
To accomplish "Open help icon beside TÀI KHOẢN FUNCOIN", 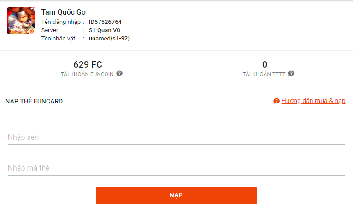I will (119, 74).
